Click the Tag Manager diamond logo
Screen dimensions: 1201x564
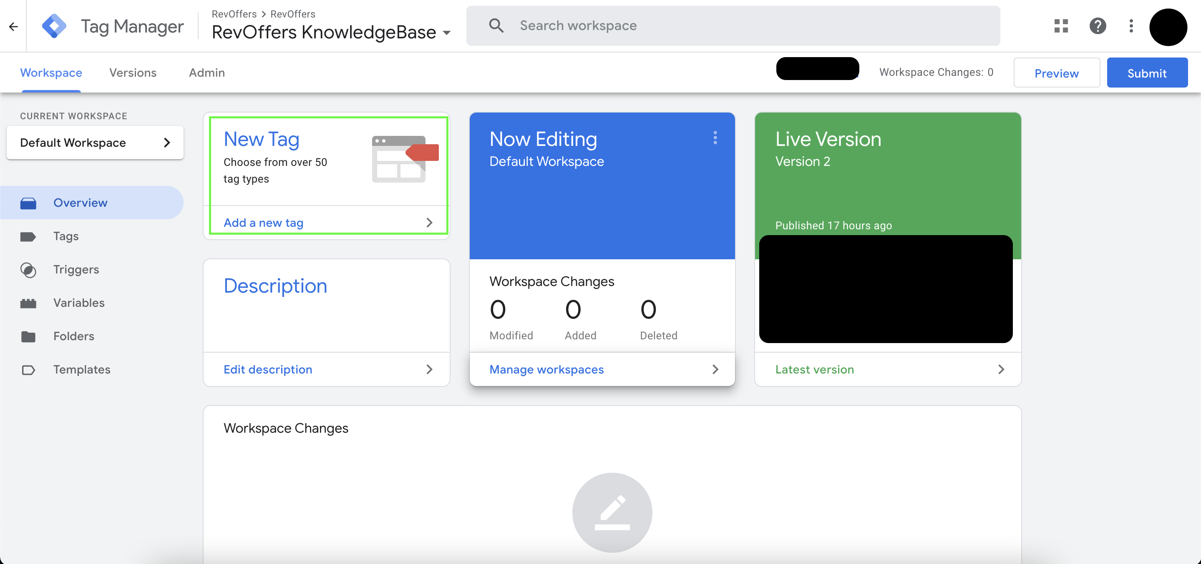pos(54,26)
